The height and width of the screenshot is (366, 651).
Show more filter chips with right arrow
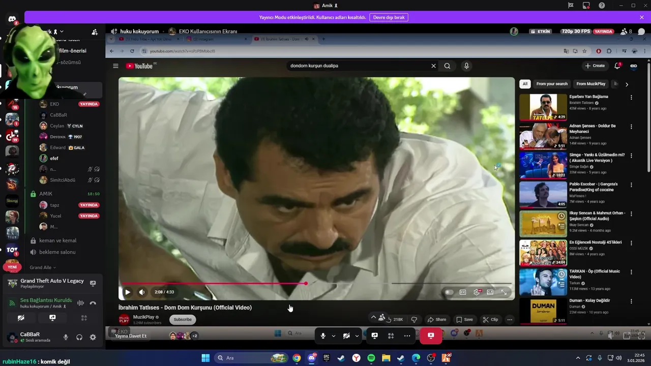(627, 84)
